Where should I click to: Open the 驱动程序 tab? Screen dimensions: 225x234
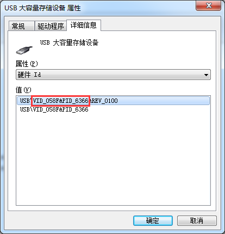coord(51,26)
